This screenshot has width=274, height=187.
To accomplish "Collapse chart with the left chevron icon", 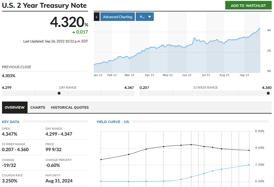I will point(97,17).
